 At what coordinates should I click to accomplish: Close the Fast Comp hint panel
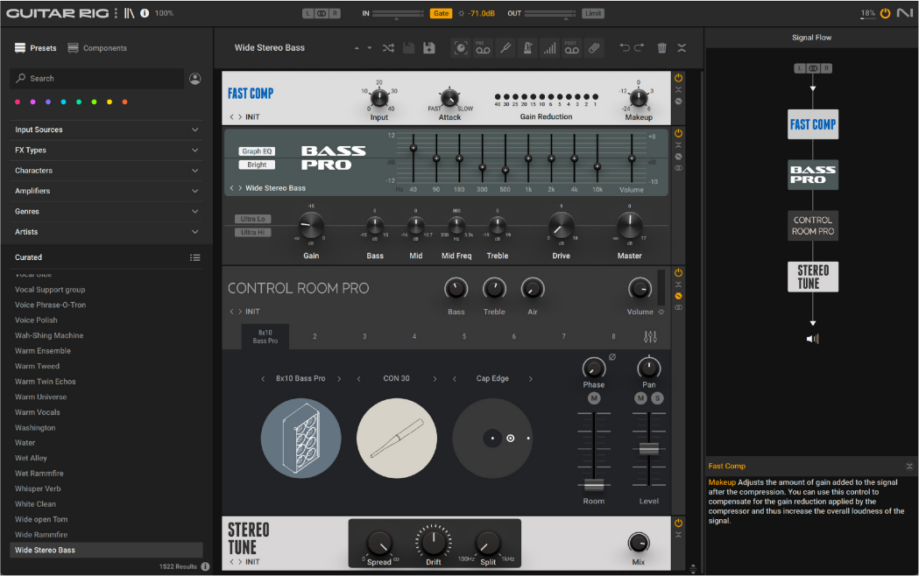909,467
